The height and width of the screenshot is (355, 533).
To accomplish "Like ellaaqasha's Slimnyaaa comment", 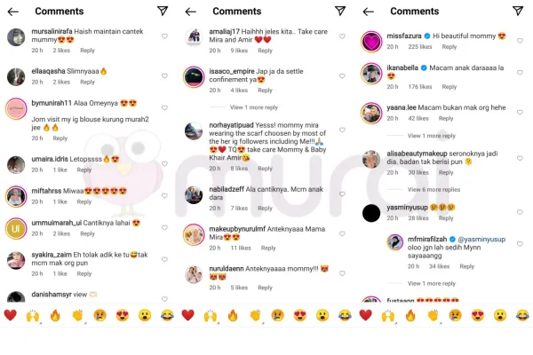I will point(164,76).
